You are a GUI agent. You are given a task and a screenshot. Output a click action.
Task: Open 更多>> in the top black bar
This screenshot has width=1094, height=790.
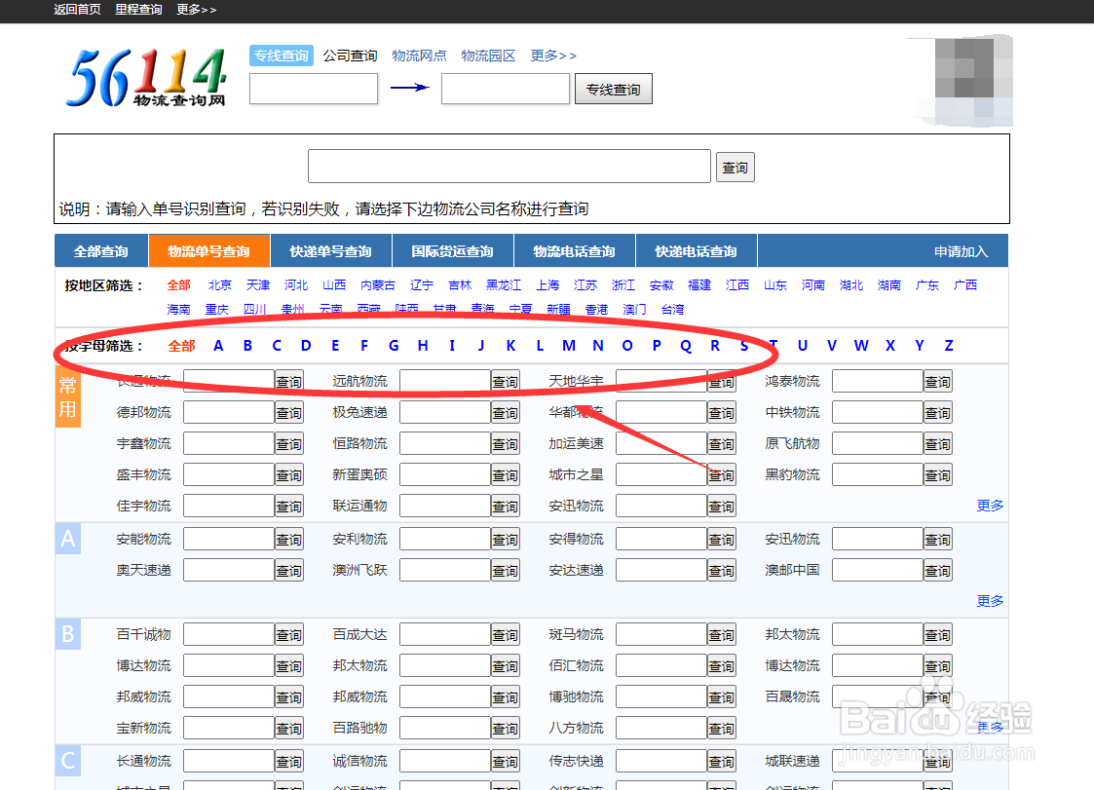196,9
